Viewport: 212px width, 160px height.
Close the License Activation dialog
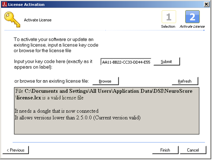[207, 4]
